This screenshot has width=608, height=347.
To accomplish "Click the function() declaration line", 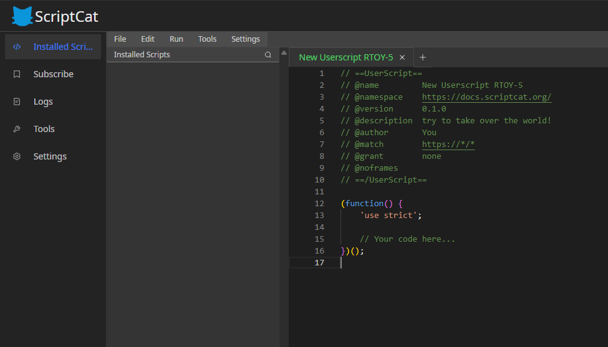I will tap(372, 203).
